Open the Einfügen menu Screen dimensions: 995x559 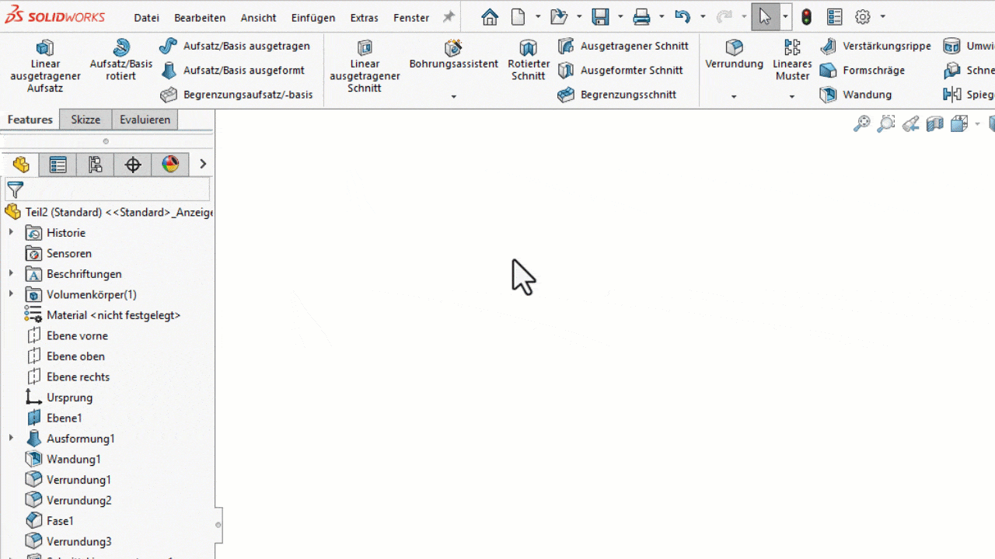pyautogui.click(x=313, y=18)
